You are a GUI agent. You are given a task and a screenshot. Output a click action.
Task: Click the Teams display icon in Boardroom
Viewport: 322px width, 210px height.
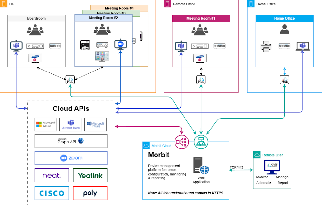tap(16, 46)
